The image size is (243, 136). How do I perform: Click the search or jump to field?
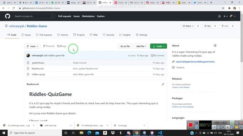coord(34,16)
